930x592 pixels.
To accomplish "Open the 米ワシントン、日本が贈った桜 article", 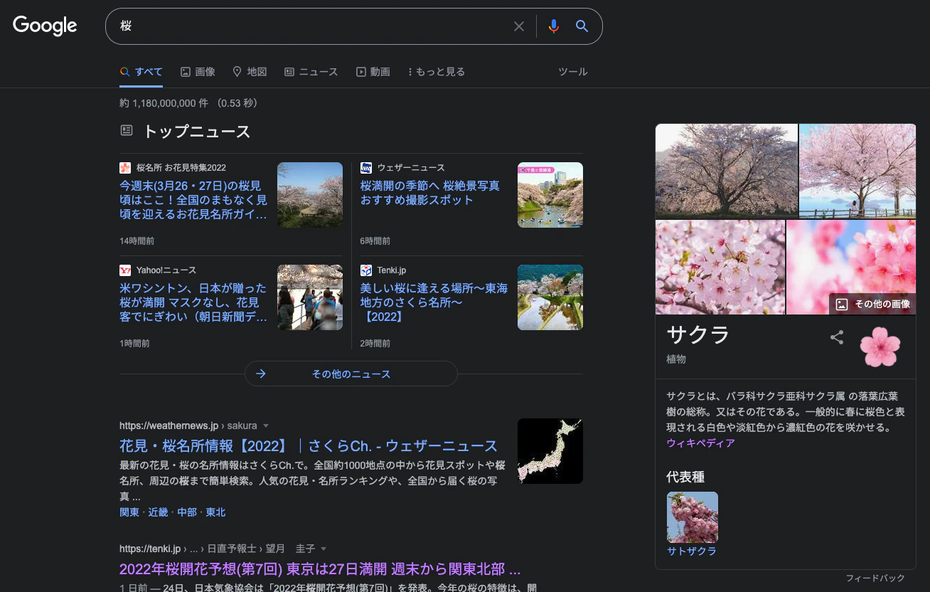I will click(x=193, y=302).
